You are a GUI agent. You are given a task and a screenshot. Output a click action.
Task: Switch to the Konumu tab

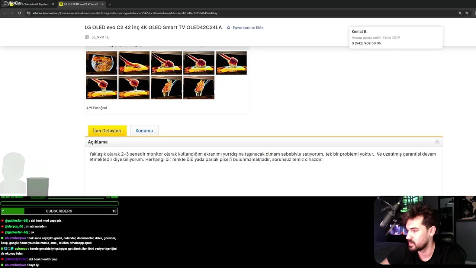(x=144, y=131)
